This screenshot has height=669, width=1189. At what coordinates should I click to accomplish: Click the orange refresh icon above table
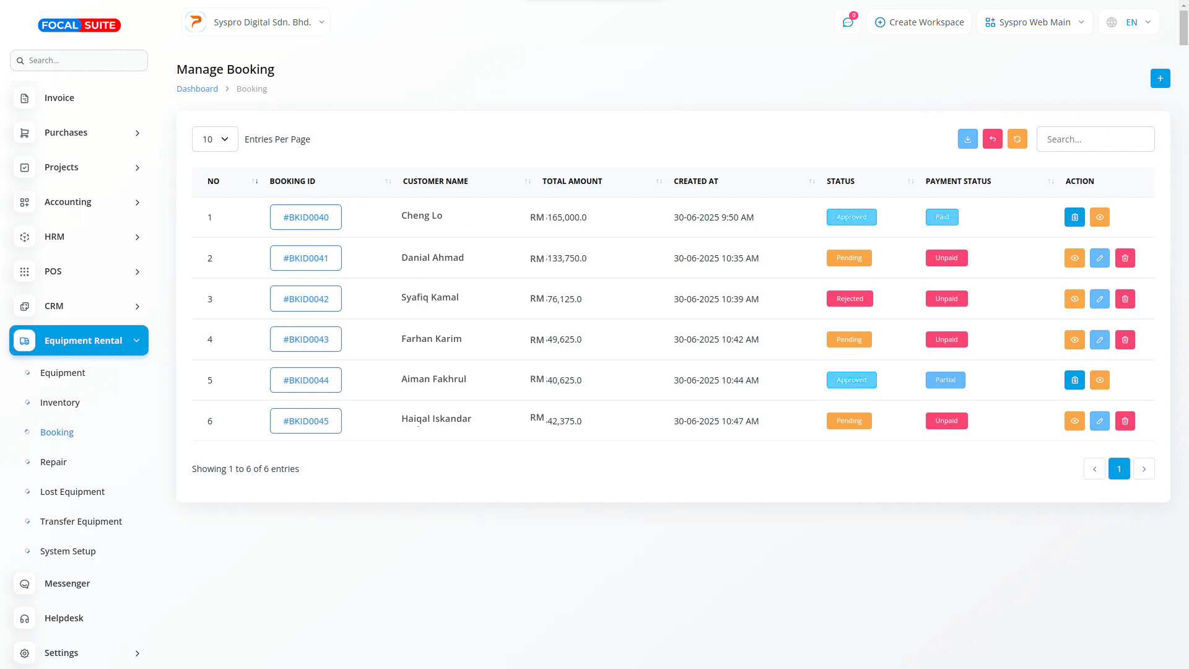tap(1017, 139)
